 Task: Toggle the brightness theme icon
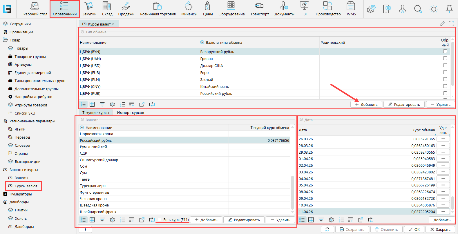[434, 9]
